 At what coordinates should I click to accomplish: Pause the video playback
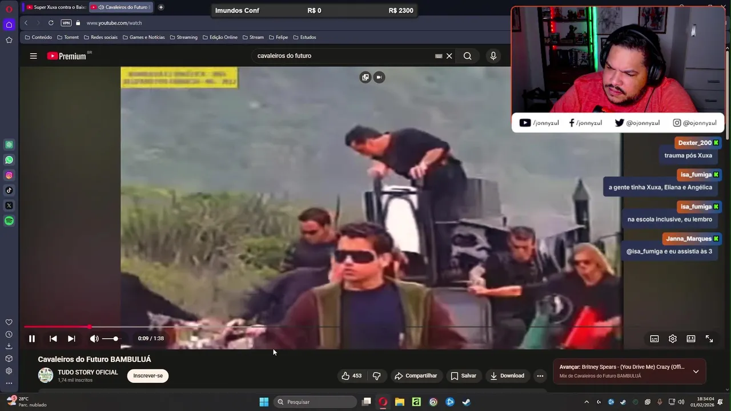32,339
